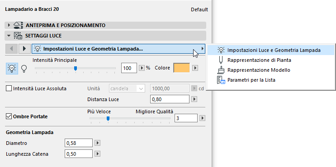Click the bulb icon in popup menu's first entry
The image size is (336, 167).
click(x=221, y=50)
